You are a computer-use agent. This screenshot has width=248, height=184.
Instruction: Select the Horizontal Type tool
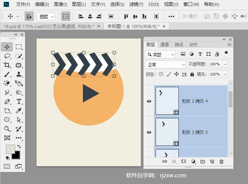pos(19,102)
